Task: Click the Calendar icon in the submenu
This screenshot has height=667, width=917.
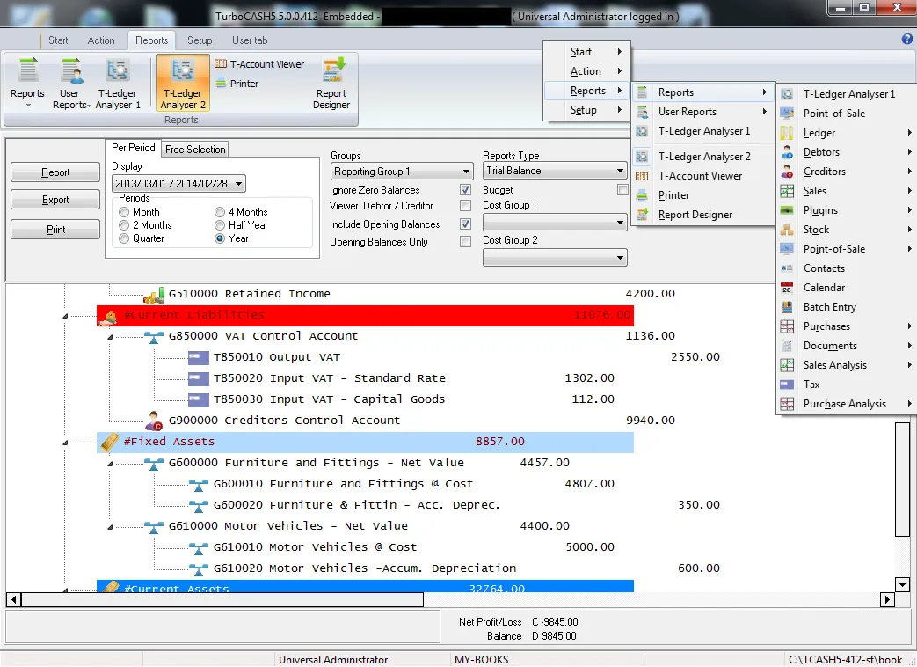Action: coord(787,287)
